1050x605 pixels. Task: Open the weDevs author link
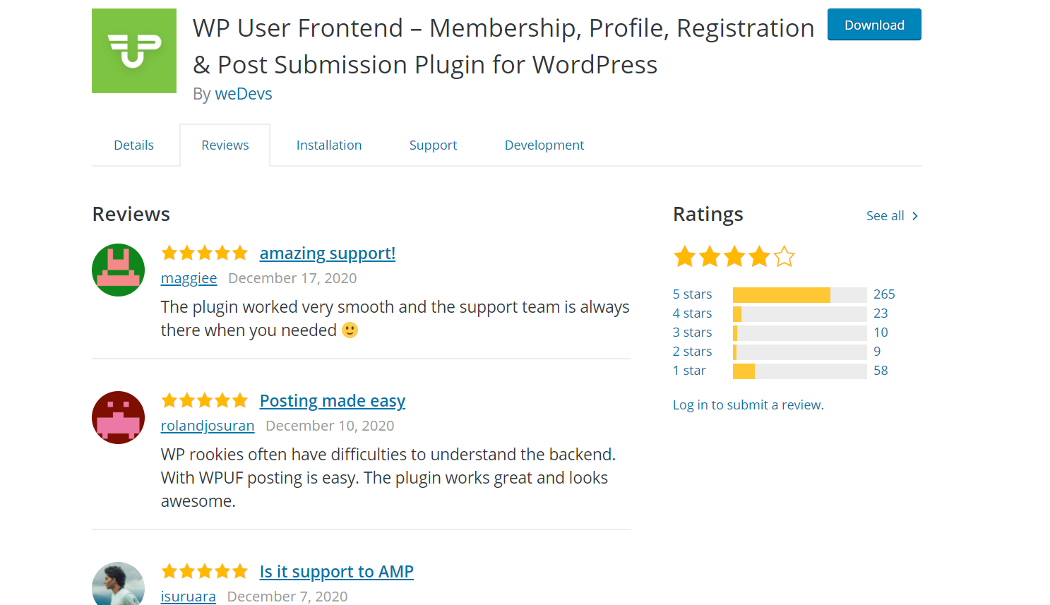pos(243,93)
